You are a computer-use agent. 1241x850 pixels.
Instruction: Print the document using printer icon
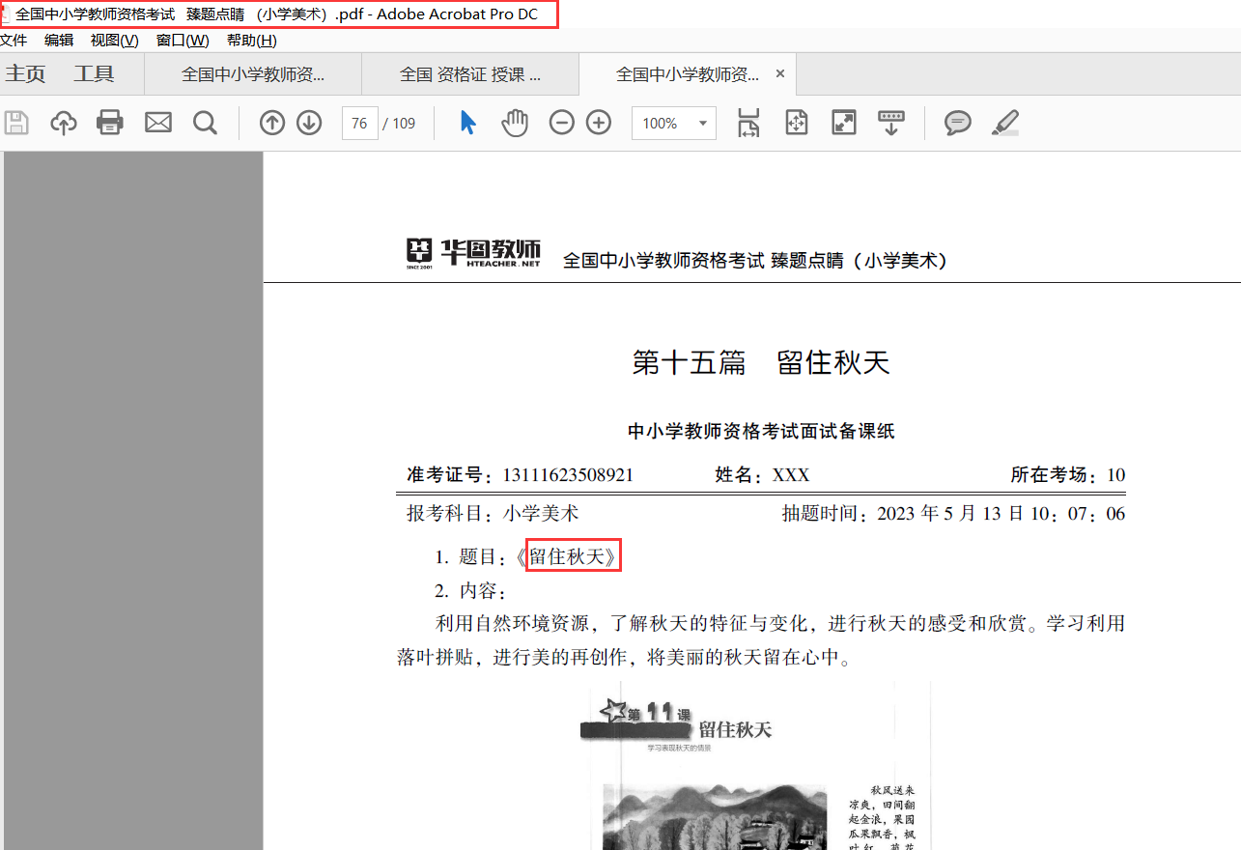pyautogui.click(x=110, y=123)
